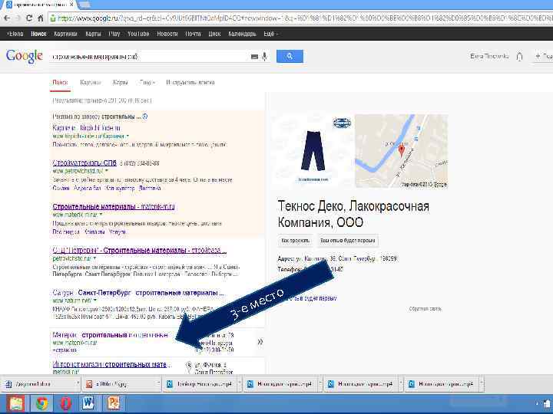Open 'Карты' in the black Google bar
The width and height of the screenshot is (553, 414).
93,34
